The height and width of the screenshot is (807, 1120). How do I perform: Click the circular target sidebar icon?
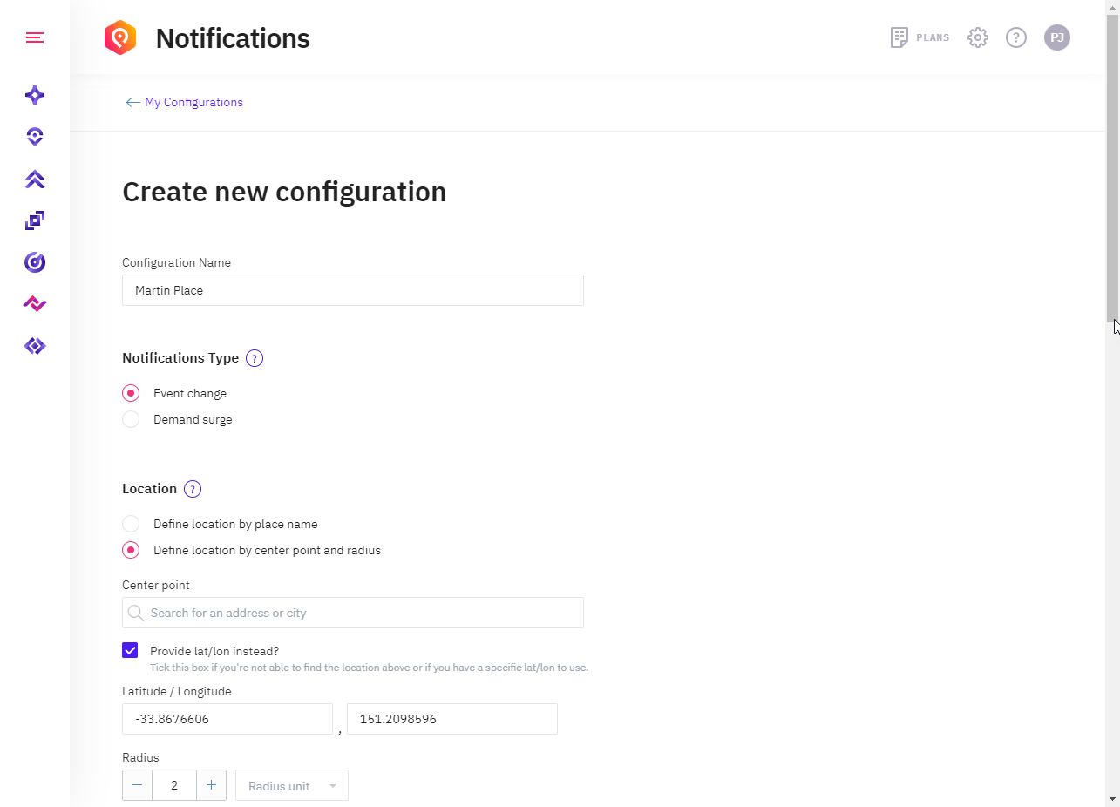[x=35, y=262]
